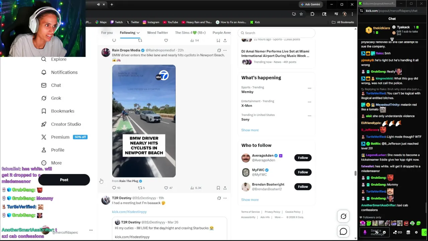Show more Who to follow suggestions
The width and height of the screenshot is (428, 241).
[x=250, y=200]
